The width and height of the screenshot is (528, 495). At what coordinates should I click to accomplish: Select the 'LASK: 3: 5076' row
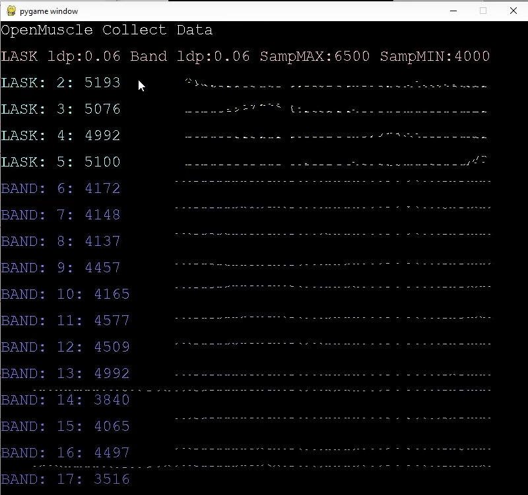(x=61, y=109)
